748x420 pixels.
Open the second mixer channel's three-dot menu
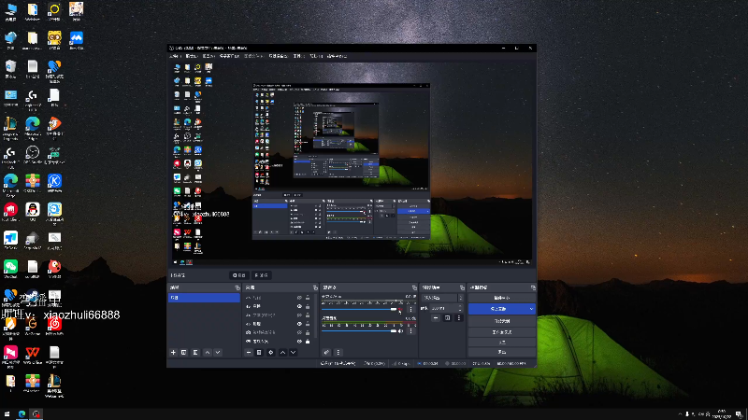coord(410,331)
